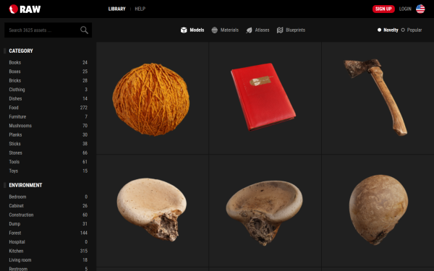434x271 pixels.
Task: Filter by Boxes category
Action: click(x=48, y=72)
